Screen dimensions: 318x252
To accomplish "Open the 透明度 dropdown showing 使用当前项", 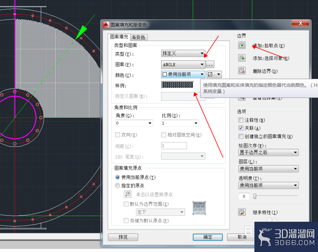I will 268,185.
